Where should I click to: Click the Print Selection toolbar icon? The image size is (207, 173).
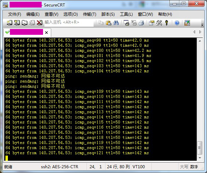(x=134, y=23)
